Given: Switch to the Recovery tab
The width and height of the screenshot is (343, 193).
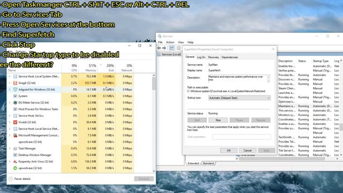Looking at the screenshot, I should coord(213,57).
